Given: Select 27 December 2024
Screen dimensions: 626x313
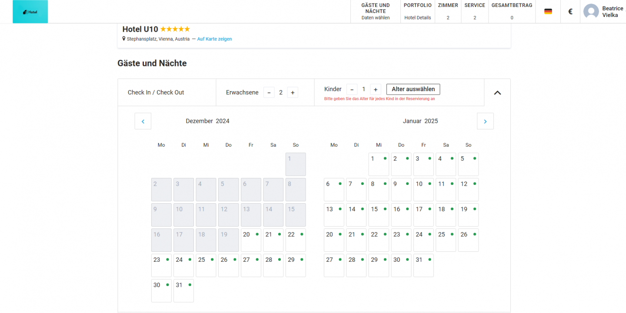Looking at the screenshot, I should point(251,265).
